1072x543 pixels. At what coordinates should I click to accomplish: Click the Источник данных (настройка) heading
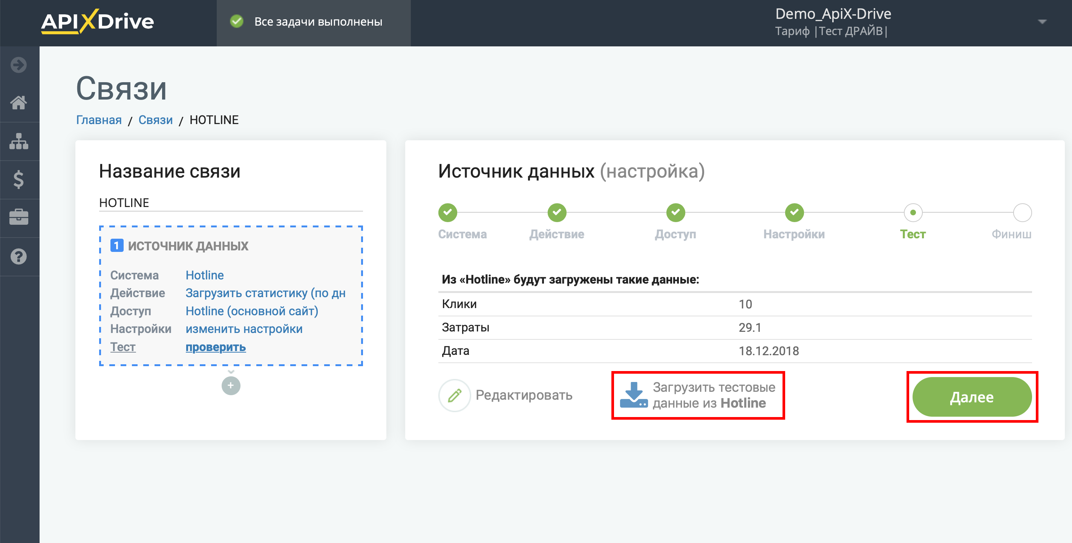pos(571,171)
